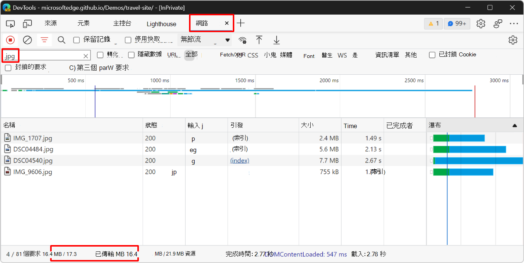This screenshot has width=524, height=263.
Task: Open the 無節流 throttling dropdown
Action: (x=204, y=40)
